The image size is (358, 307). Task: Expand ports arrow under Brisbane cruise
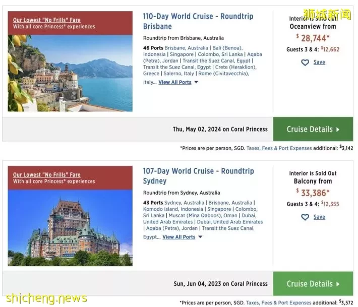(x=196, y=82)
